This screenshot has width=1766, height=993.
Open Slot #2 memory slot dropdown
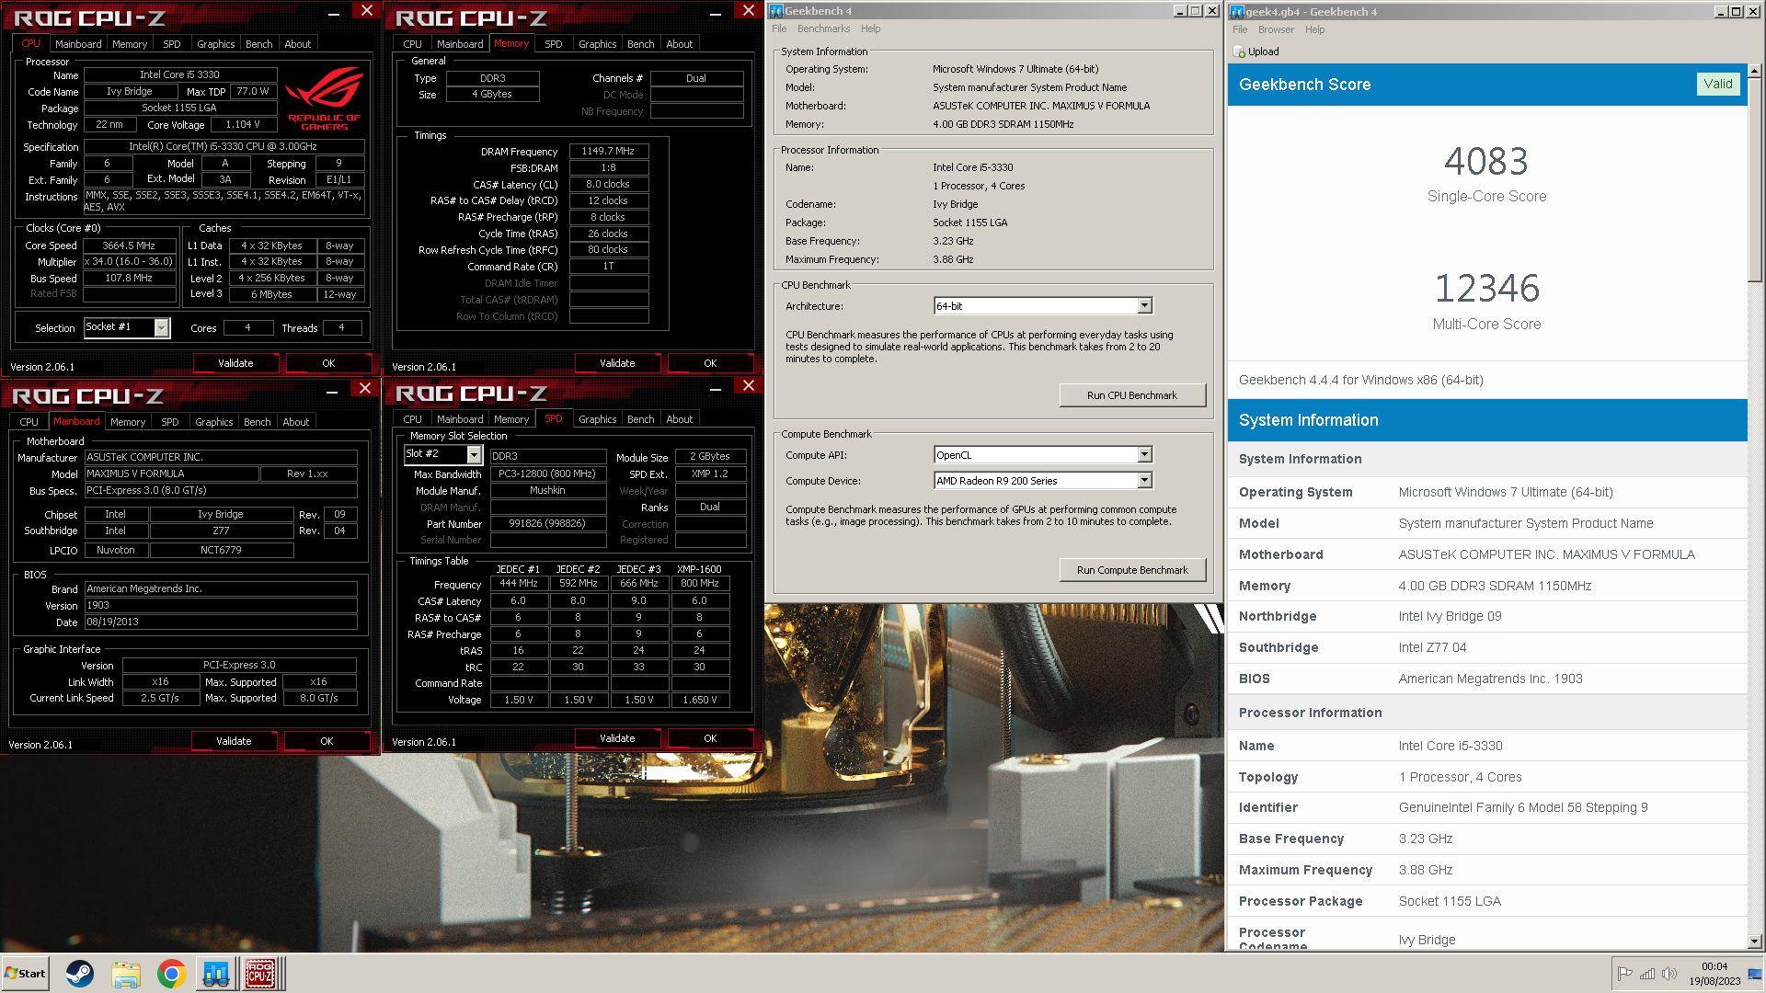click(x=474, y=454)
